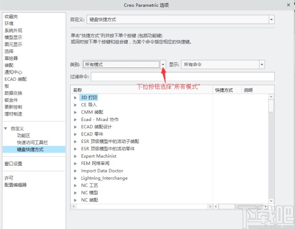
Task: Select 功能区 under 自定义
Action: 24,135
